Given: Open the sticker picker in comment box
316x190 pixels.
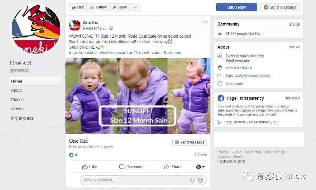Looking at the screenshot, I should point(201,180).
